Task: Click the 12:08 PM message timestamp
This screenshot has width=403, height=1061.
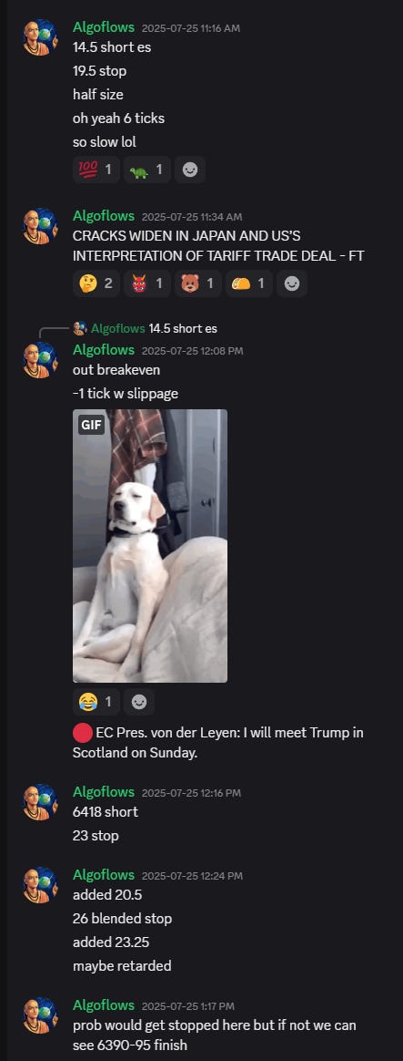Action: pos(192,351)
